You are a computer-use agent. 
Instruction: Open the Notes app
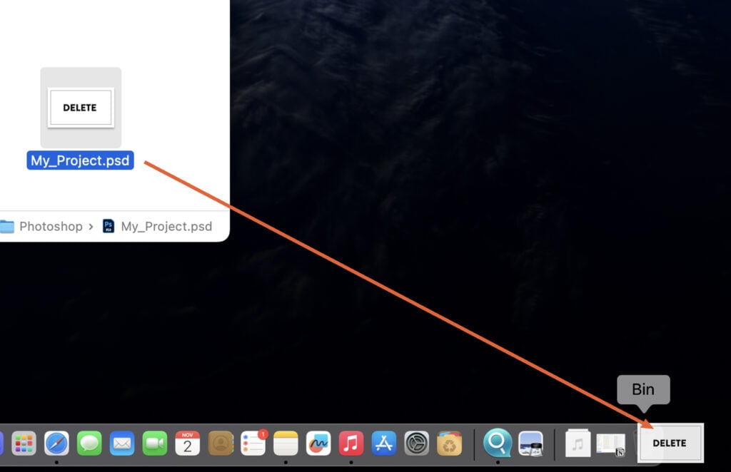point(286,443)
